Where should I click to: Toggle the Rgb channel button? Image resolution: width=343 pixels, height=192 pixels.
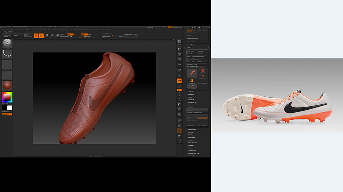(70, 34)
